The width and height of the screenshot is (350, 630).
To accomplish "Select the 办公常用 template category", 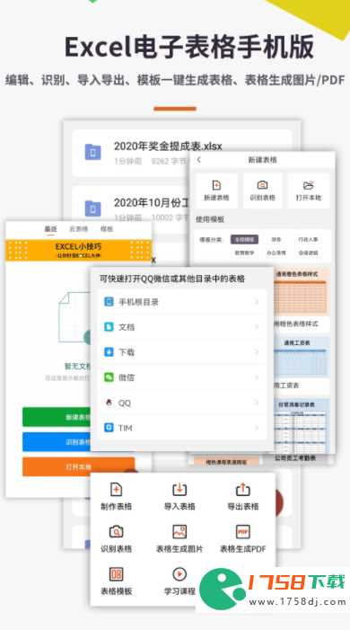I will 276,253.
